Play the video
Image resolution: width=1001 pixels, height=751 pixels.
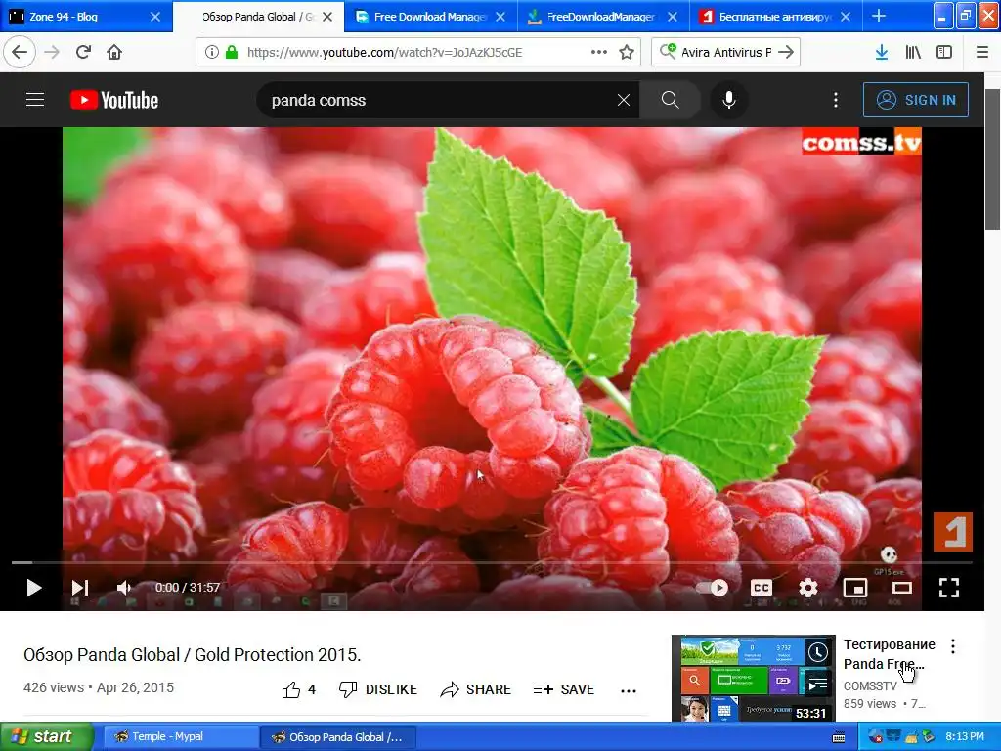coord(34,588)
